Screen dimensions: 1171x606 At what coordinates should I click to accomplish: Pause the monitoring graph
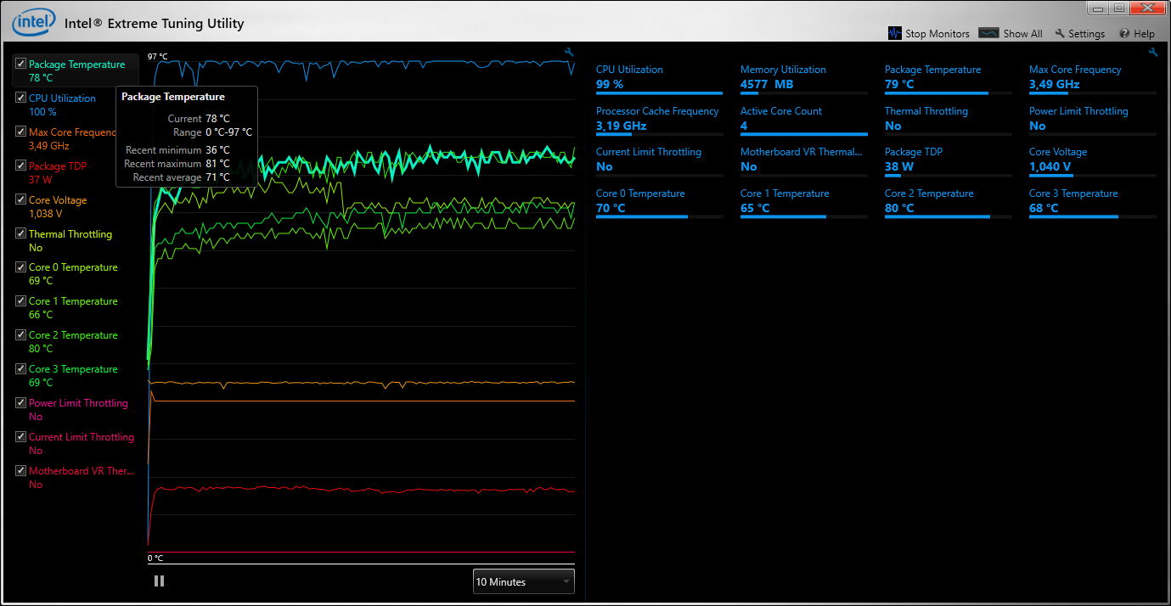point(159,581)
